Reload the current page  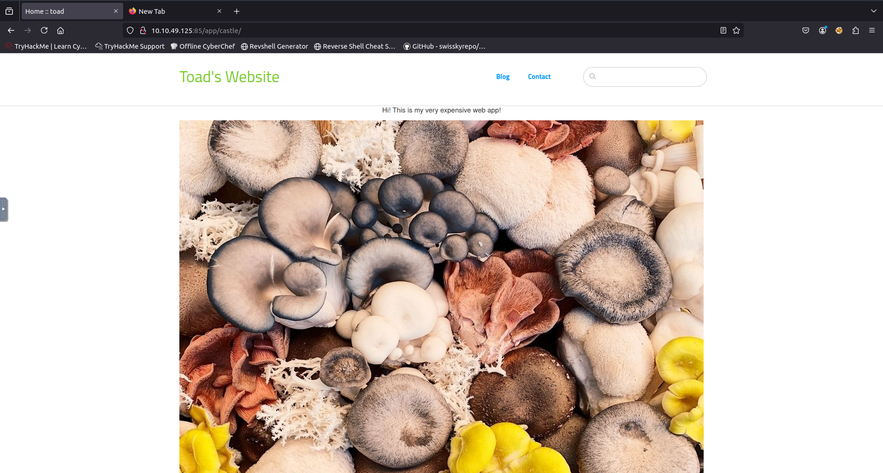click(44, 30)
